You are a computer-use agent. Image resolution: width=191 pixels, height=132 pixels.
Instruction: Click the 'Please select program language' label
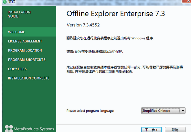[90, 111]
